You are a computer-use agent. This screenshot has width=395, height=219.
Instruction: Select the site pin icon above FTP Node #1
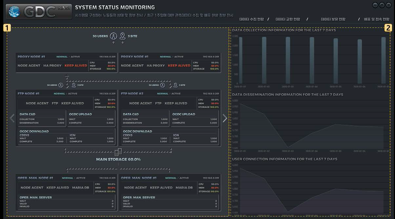tap(74, 85)
